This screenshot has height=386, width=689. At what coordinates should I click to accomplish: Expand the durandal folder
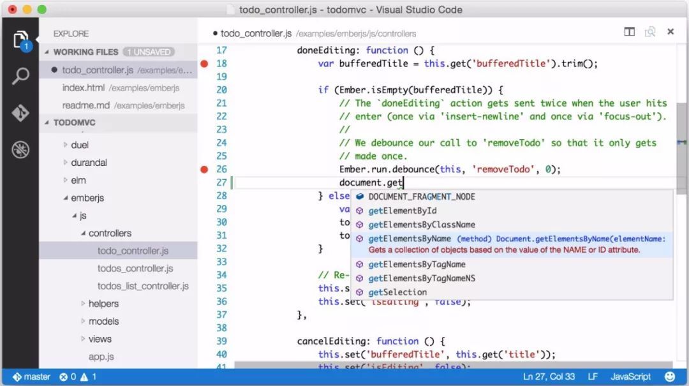click(65, 162)
